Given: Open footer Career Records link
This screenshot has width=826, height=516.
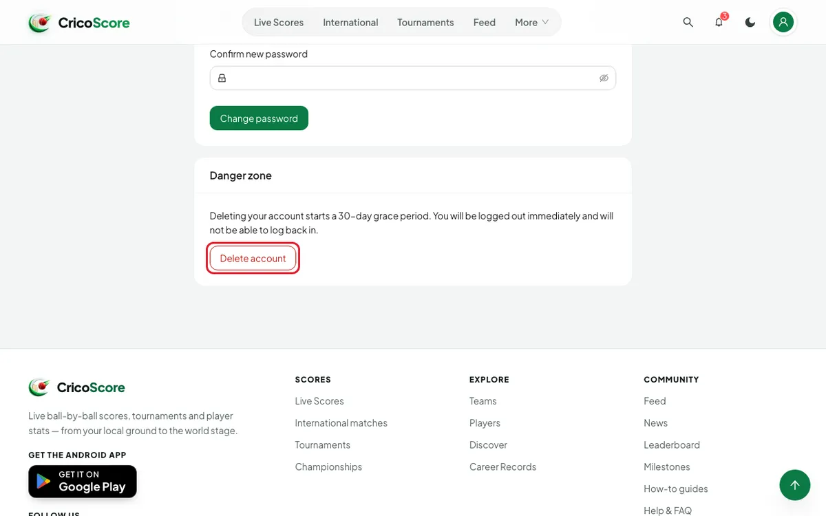Looking at the screenshot, I should (x=502, y=467).
